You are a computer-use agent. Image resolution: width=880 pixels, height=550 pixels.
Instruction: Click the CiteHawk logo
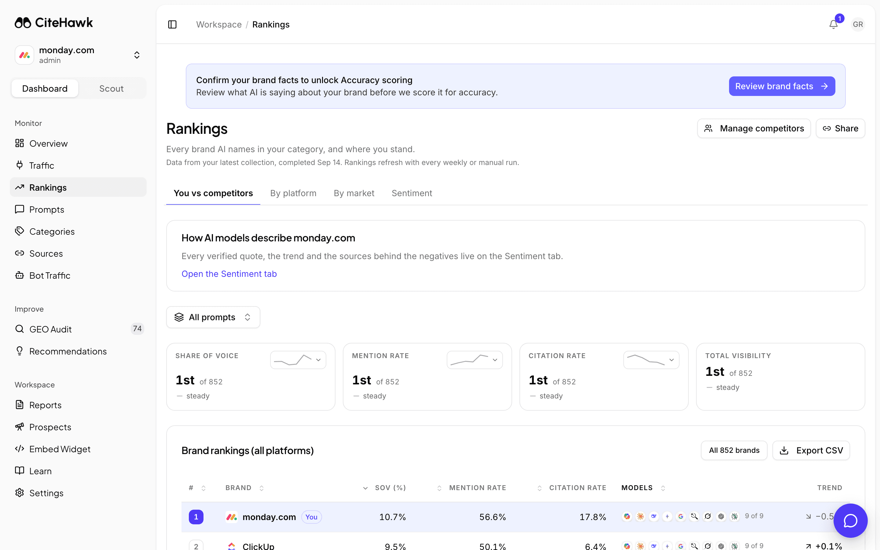tap(54, 23)
